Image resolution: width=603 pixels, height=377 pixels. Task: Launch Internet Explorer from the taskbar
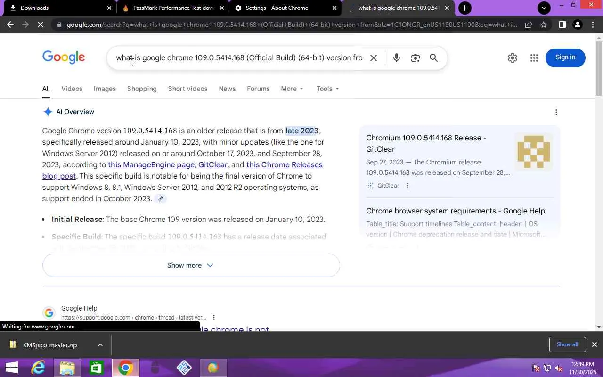click(x=38, y=368)
